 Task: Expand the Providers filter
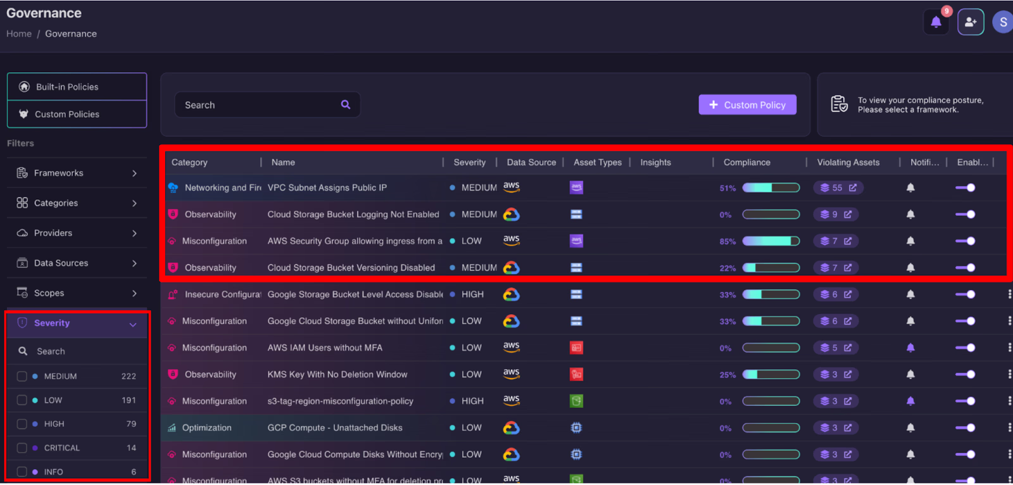(x=77, y=233)
